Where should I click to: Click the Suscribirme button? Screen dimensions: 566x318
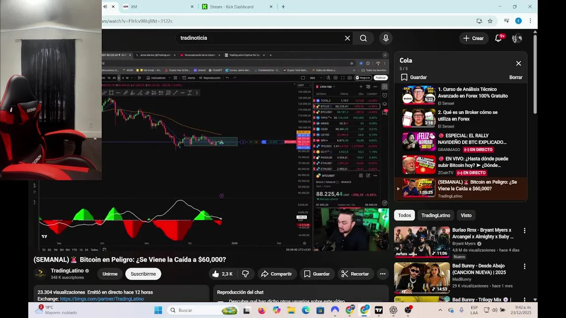tap(143, 274)
